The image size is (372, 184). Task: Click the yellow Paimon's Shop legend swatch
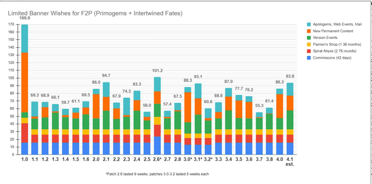click(309, 44)
